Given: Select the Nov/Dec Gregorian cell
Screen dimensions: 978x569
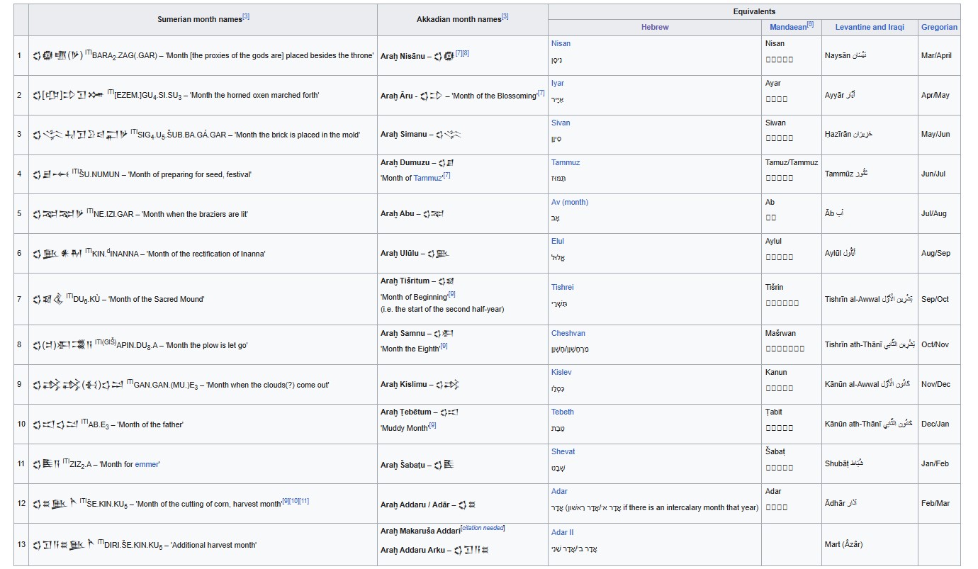Looking at the screenshot, I should coord(939,385).
